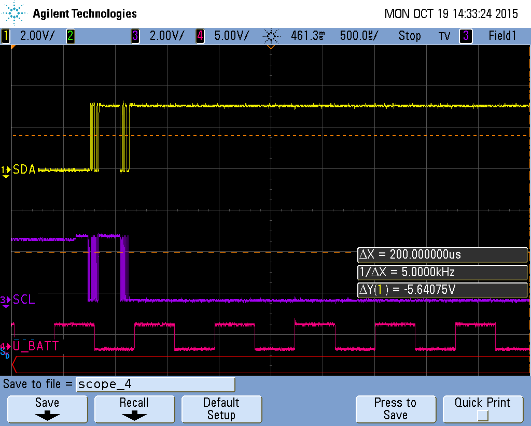This screenshot has width=531, height=426.
Task: Click the Field1 trigger setting label
Action: pyautogui.click(x=502, y=36)
